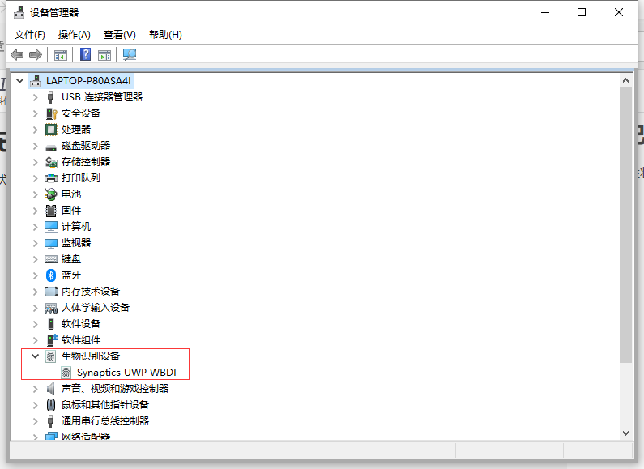Viewport: 644px width, 469px height.
Task: Select the 存储控制器 label
Action: [x=86, y=162]
